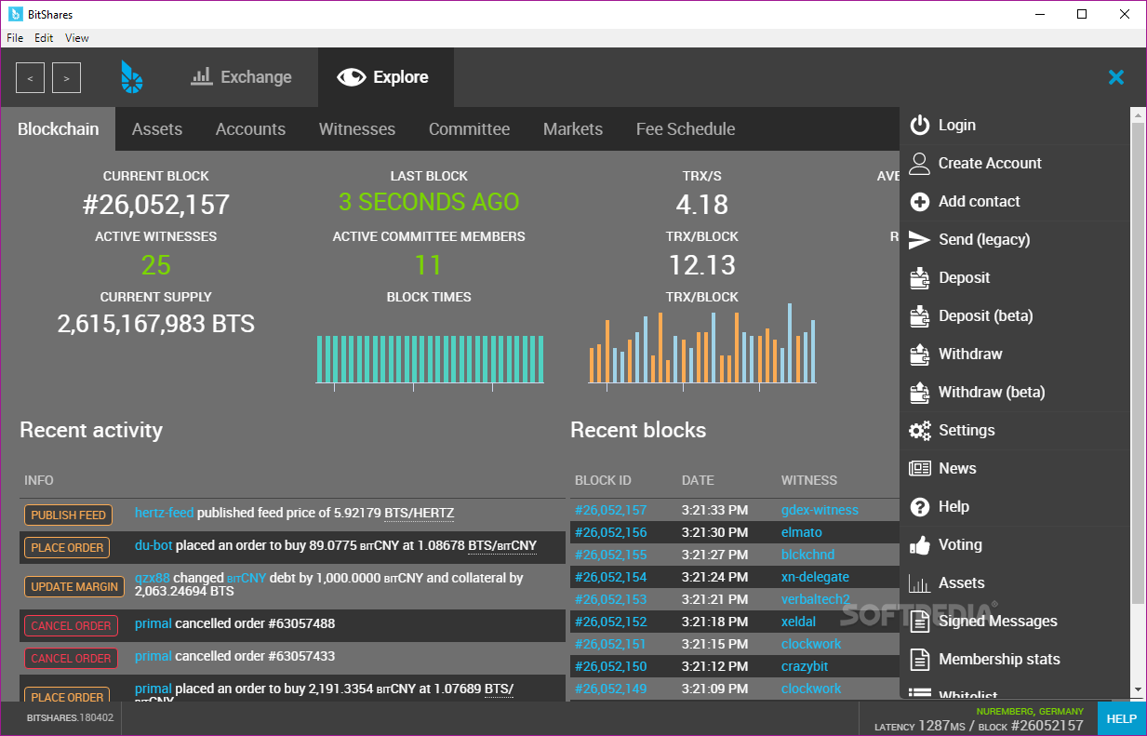
Task: Switch to the Witnesses tab
Action: coord(357,129)
